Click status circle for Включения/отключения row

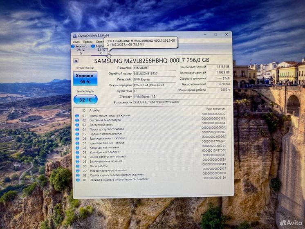click(78, 162)
